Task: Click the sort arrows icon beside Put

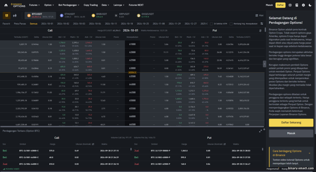Action: [x=260, y=31]
